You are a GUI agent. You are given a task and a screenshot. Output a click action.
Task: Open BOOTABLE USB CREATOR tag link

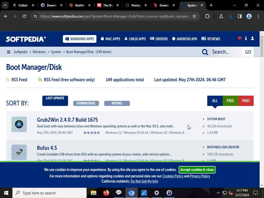tap(223, 147)
